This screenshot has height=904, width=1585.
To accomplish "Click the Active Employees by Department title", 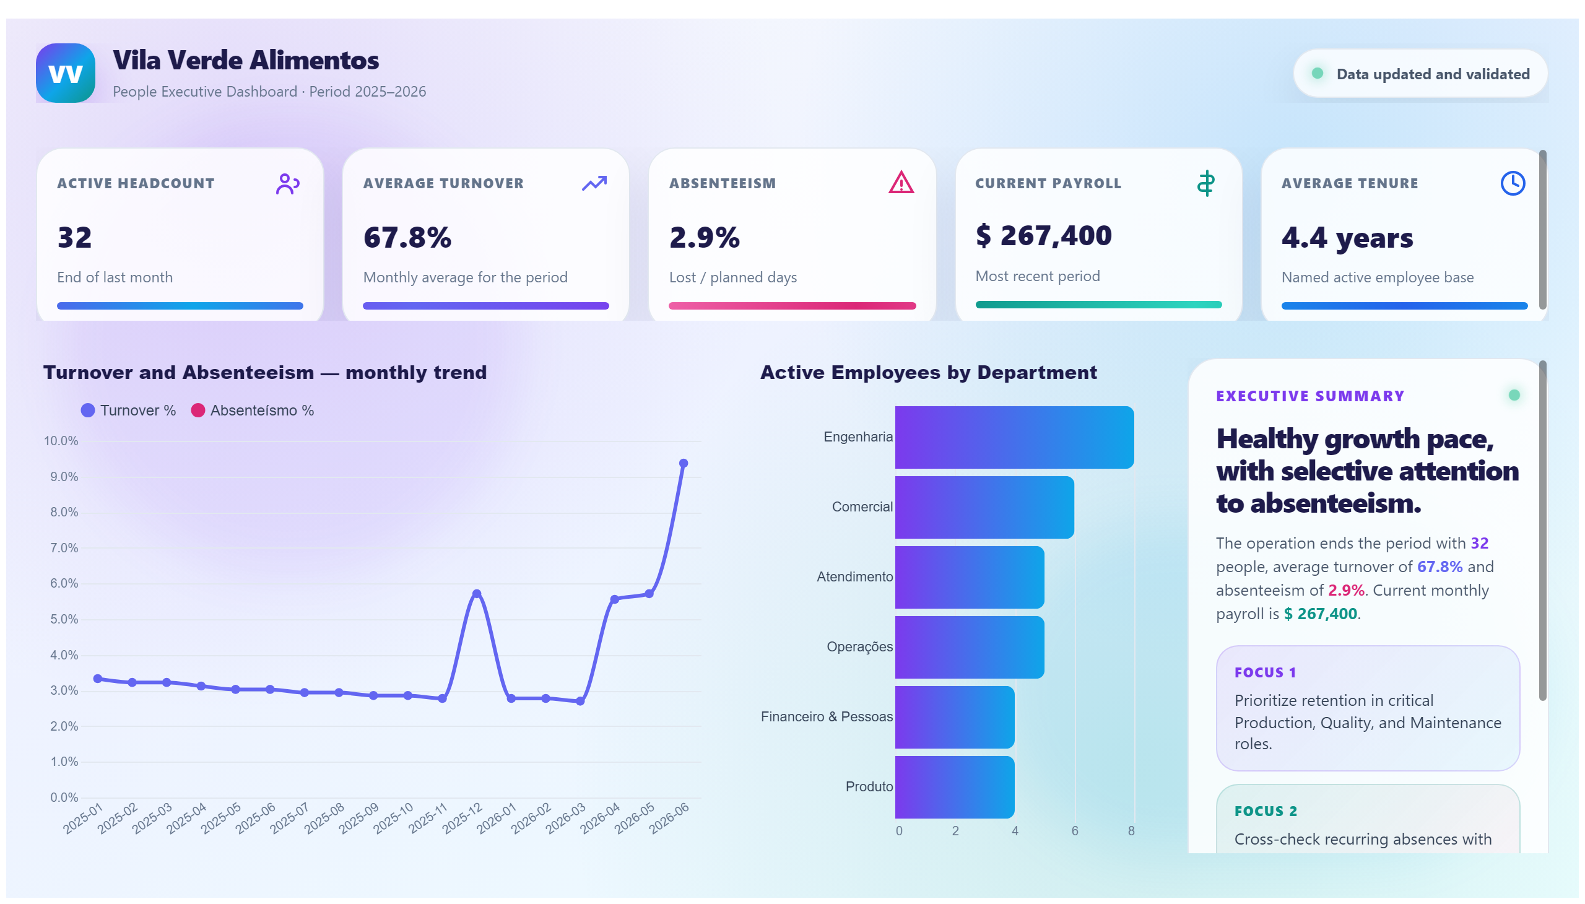I will click(928, 373).
